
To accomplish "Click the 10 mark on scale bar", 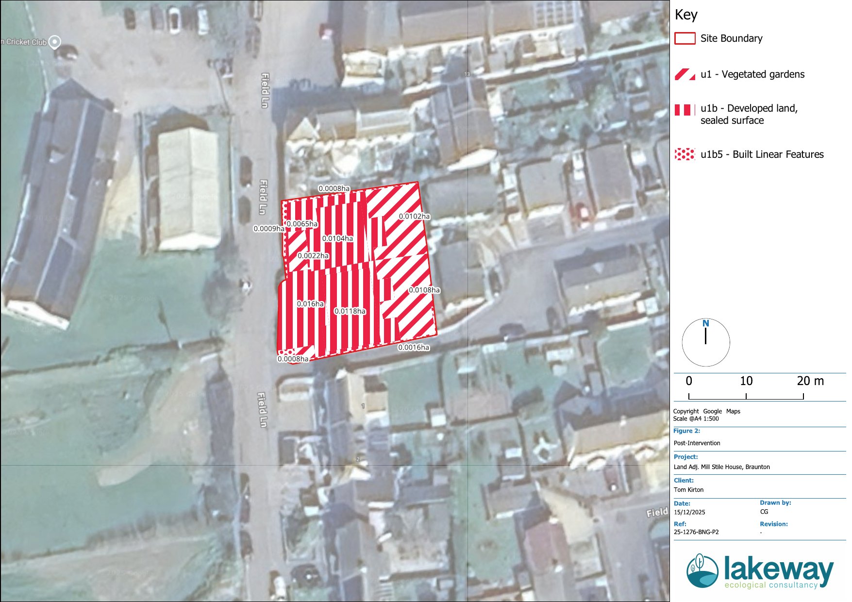I will (746, 381).
